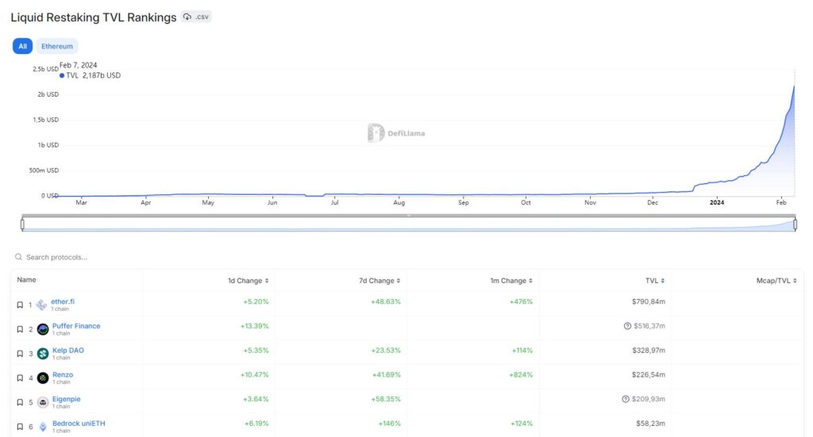This screenshot has width=813, height=437.
Task: Click ether.fi's +476% 1m change
Action: [x=521, y=301]
